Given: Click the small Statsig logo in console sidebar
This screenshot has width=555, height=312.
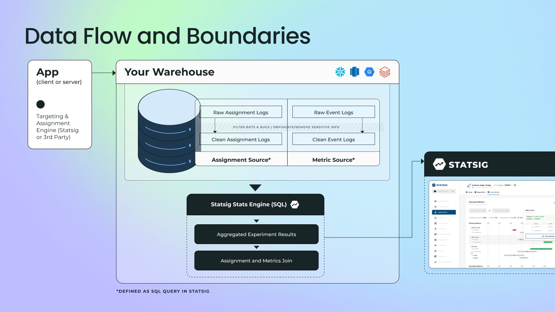Looking at the screenshot, I should point(434,185).
